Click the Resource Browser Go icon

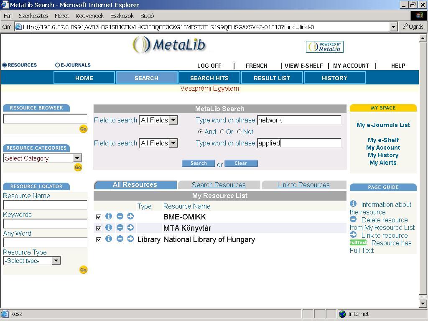(83, 129)
